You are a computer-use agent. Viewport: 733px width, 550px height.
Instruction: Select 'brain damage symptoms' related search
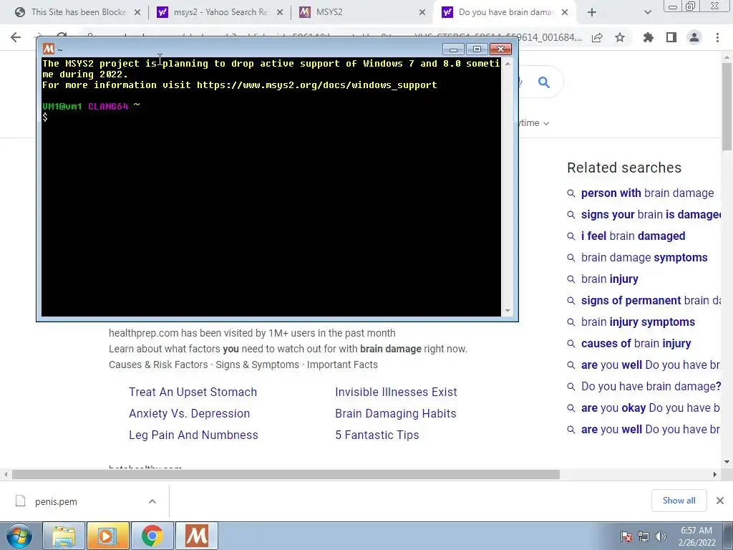click(x=644, y=258)
